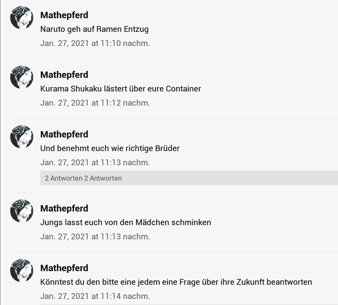Click avatar beside the Zukunft beantworten comment
Viewport: 338px width, 305px height.
(x=21, y=271)
